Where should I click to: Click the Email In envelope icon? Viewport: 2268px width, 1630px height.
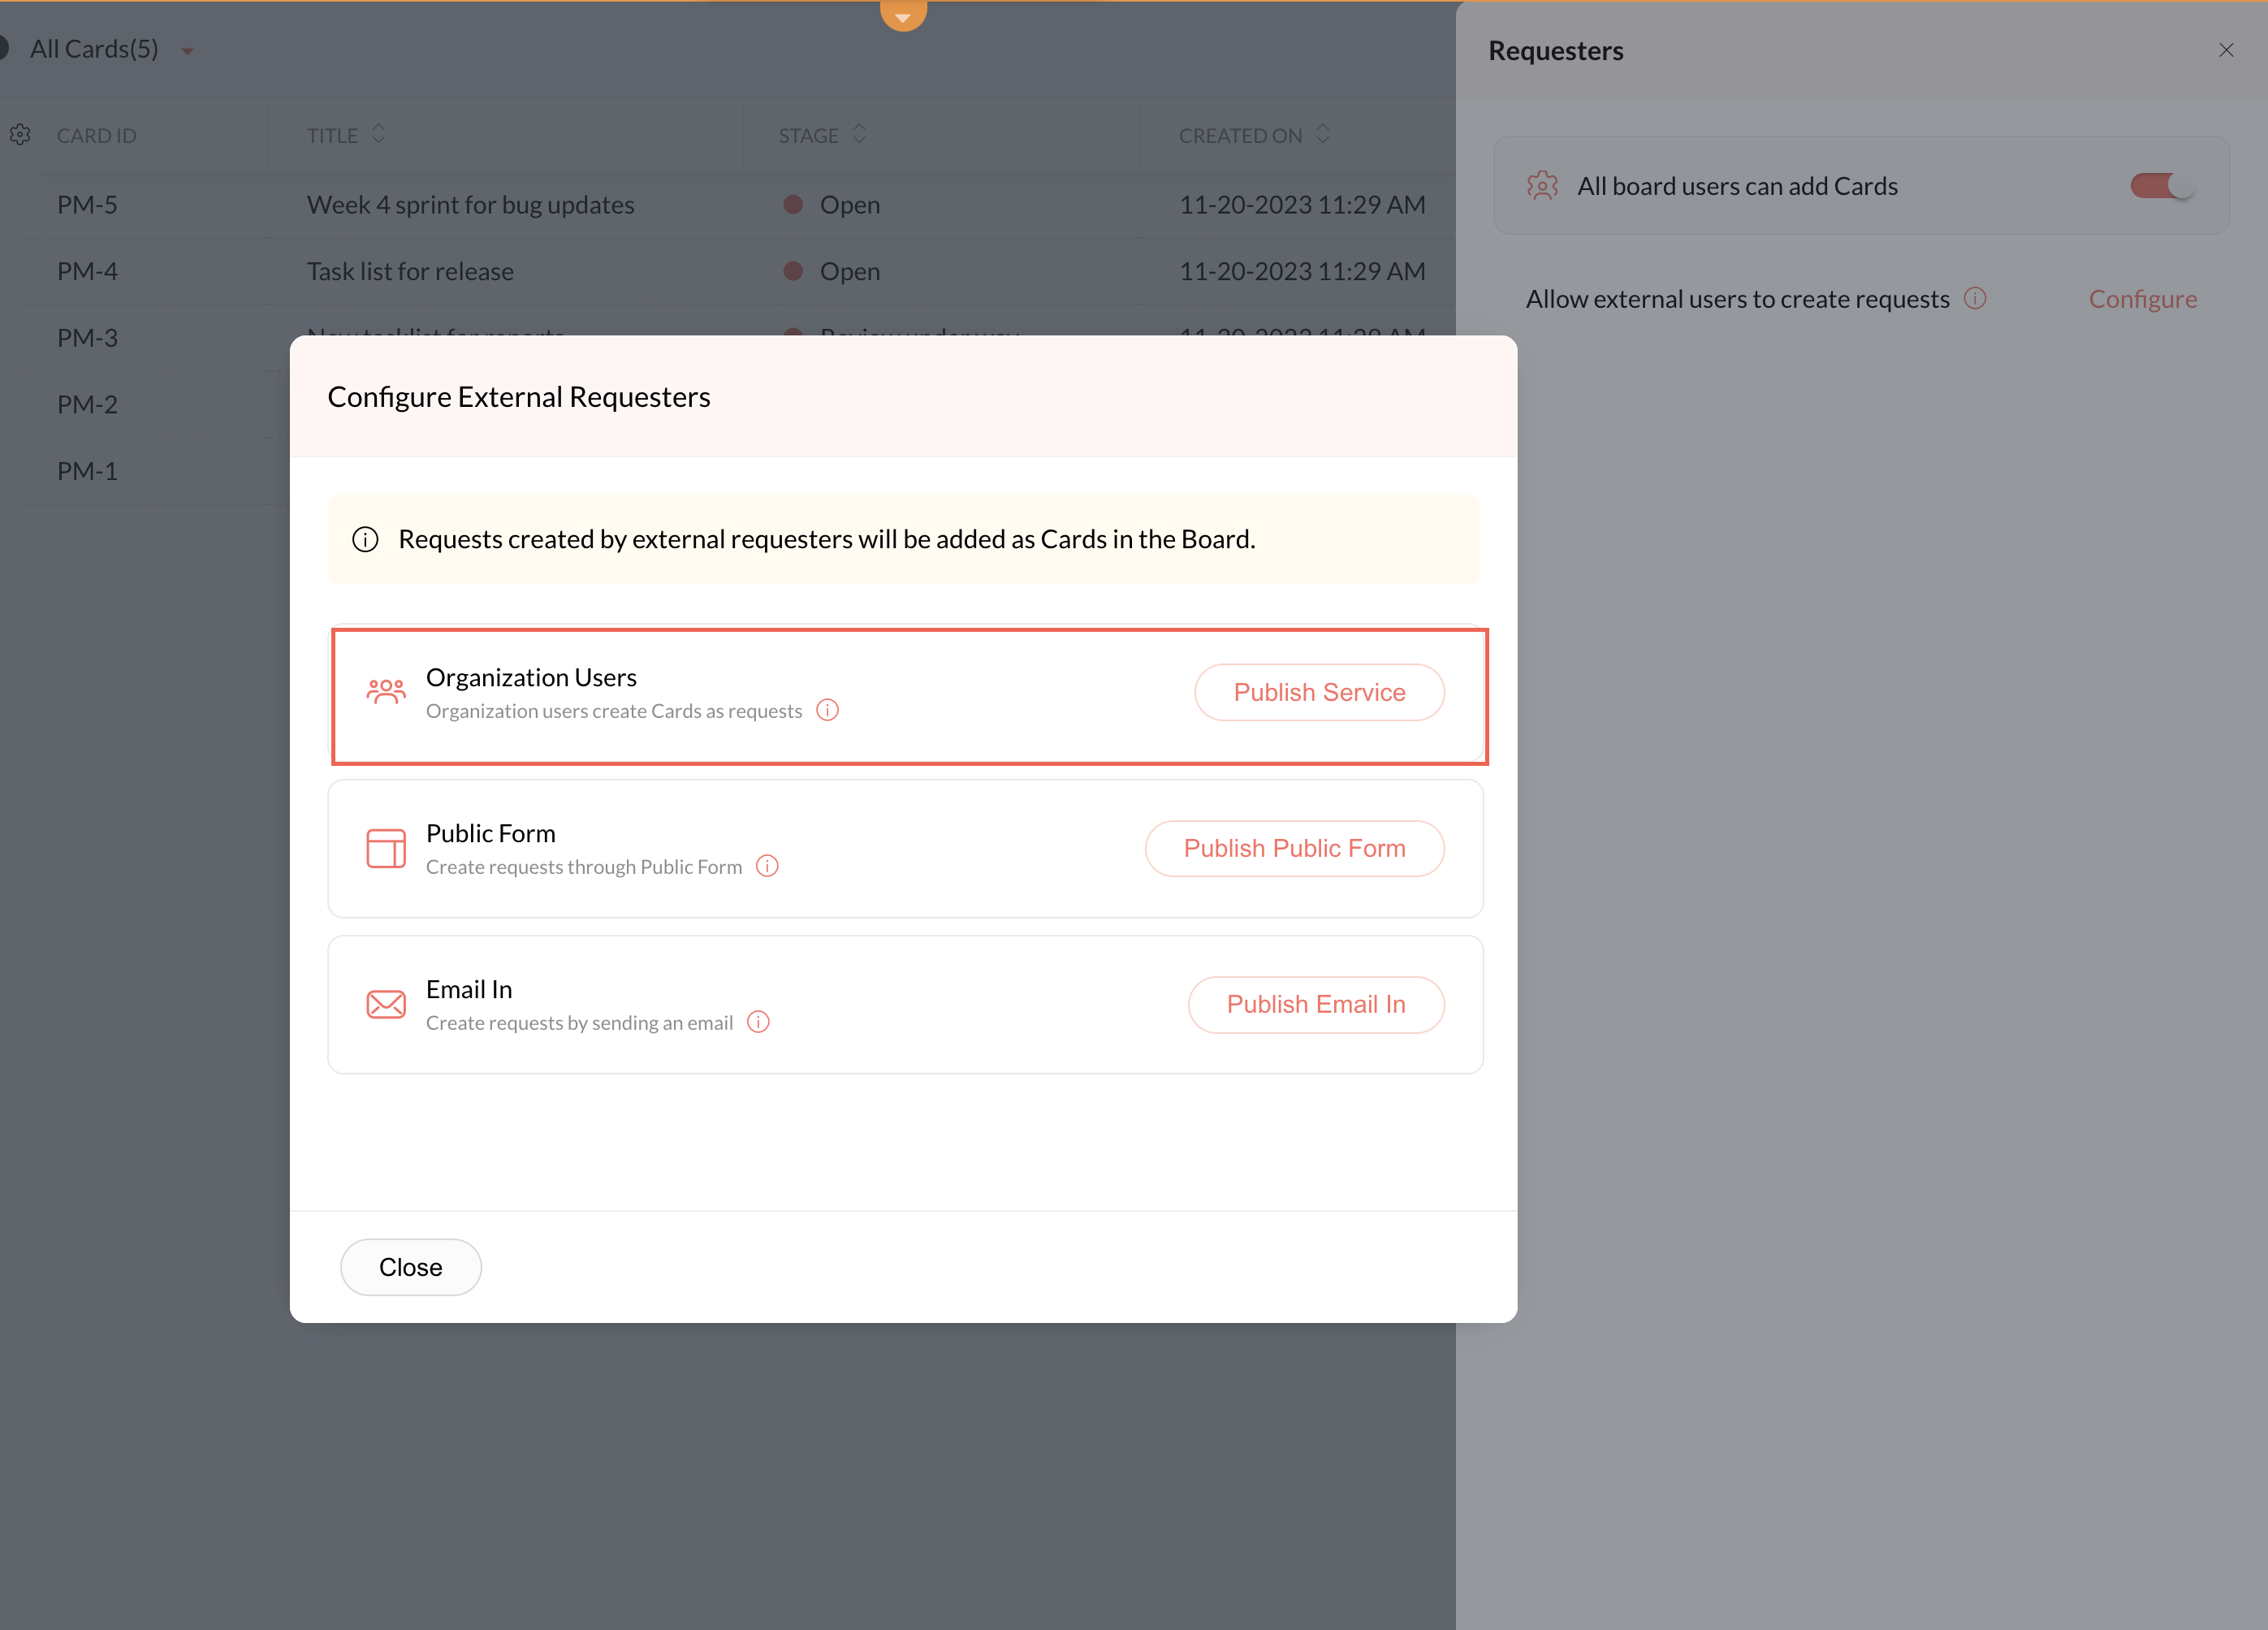click(385, 1004)
